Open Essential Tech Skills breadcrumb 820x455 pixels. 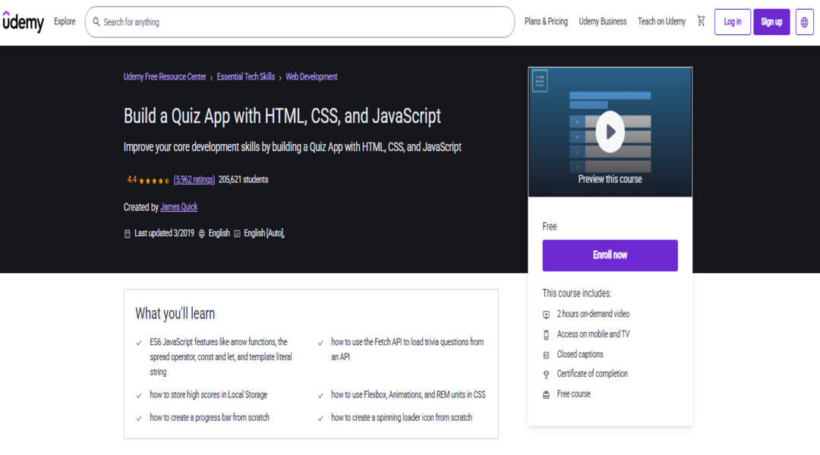click(246, 77)
